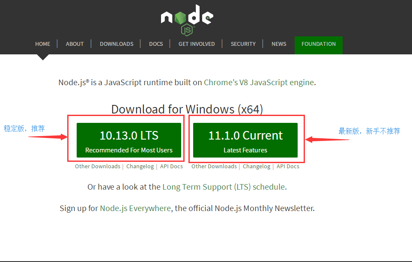
Task: Open the Long Term Support (LTS) schedule link
Action: pyautogui.click(x=224, y=187)
